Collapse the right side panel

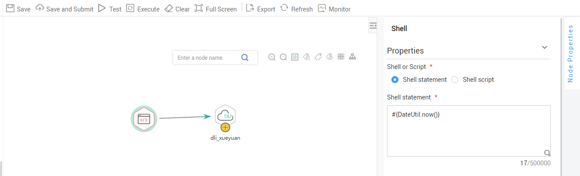[x=373, y=26]
